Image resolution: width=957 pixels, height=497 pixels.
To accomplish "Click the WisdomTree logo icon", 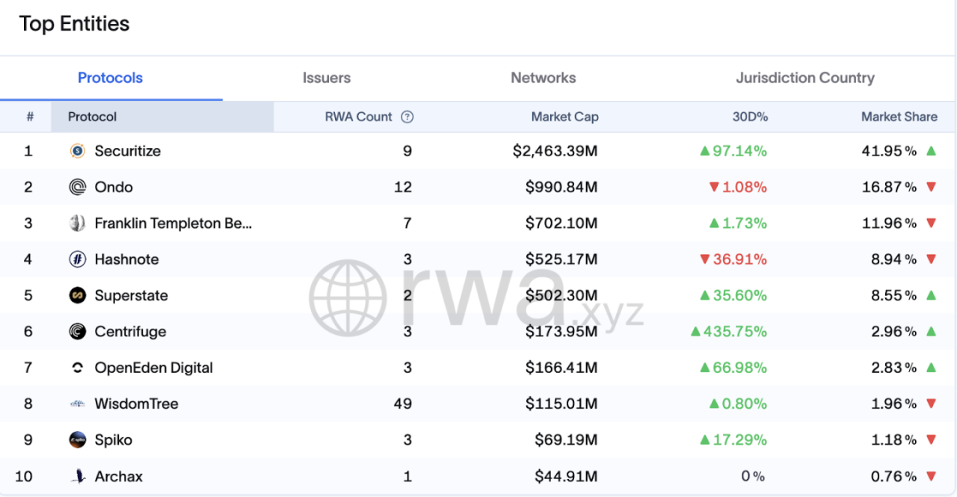I will coord(78,404).
